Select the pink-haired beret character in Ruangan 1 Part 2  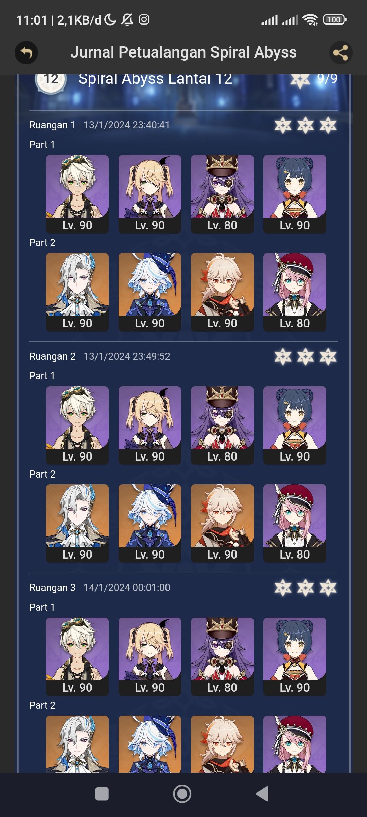[x=295, y=292]
